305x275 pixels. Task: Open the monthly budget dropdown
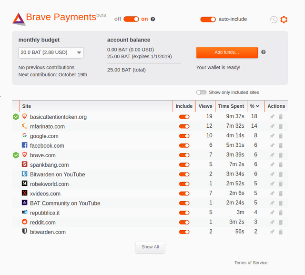pos(51,52)
